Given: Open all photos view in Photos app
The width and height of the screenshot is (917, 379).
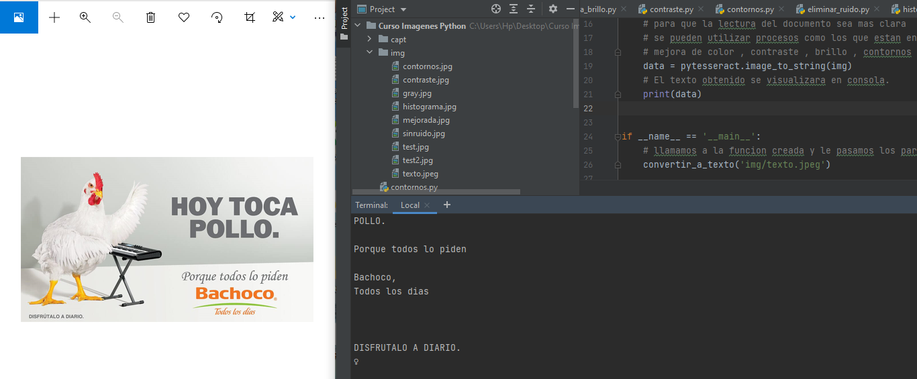Looking at the screenshot, I should coord(19,17).
